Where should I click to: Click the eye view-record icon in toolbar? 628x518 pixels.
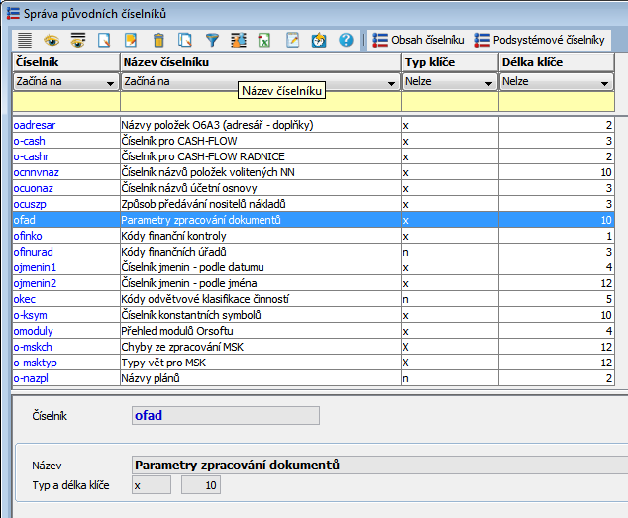tap(52, 41)
